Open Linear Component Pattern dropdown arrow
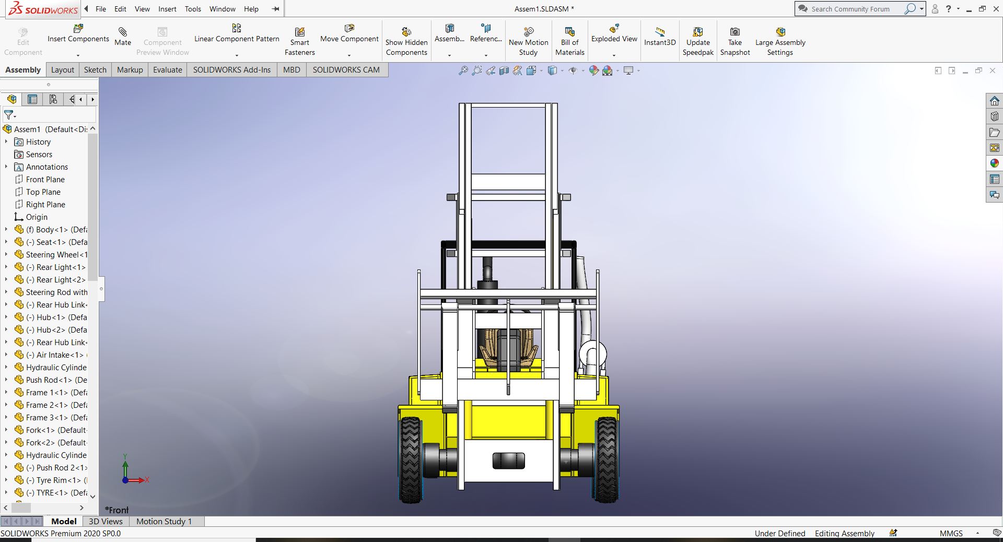1003x542 pixels. point(237,55)
